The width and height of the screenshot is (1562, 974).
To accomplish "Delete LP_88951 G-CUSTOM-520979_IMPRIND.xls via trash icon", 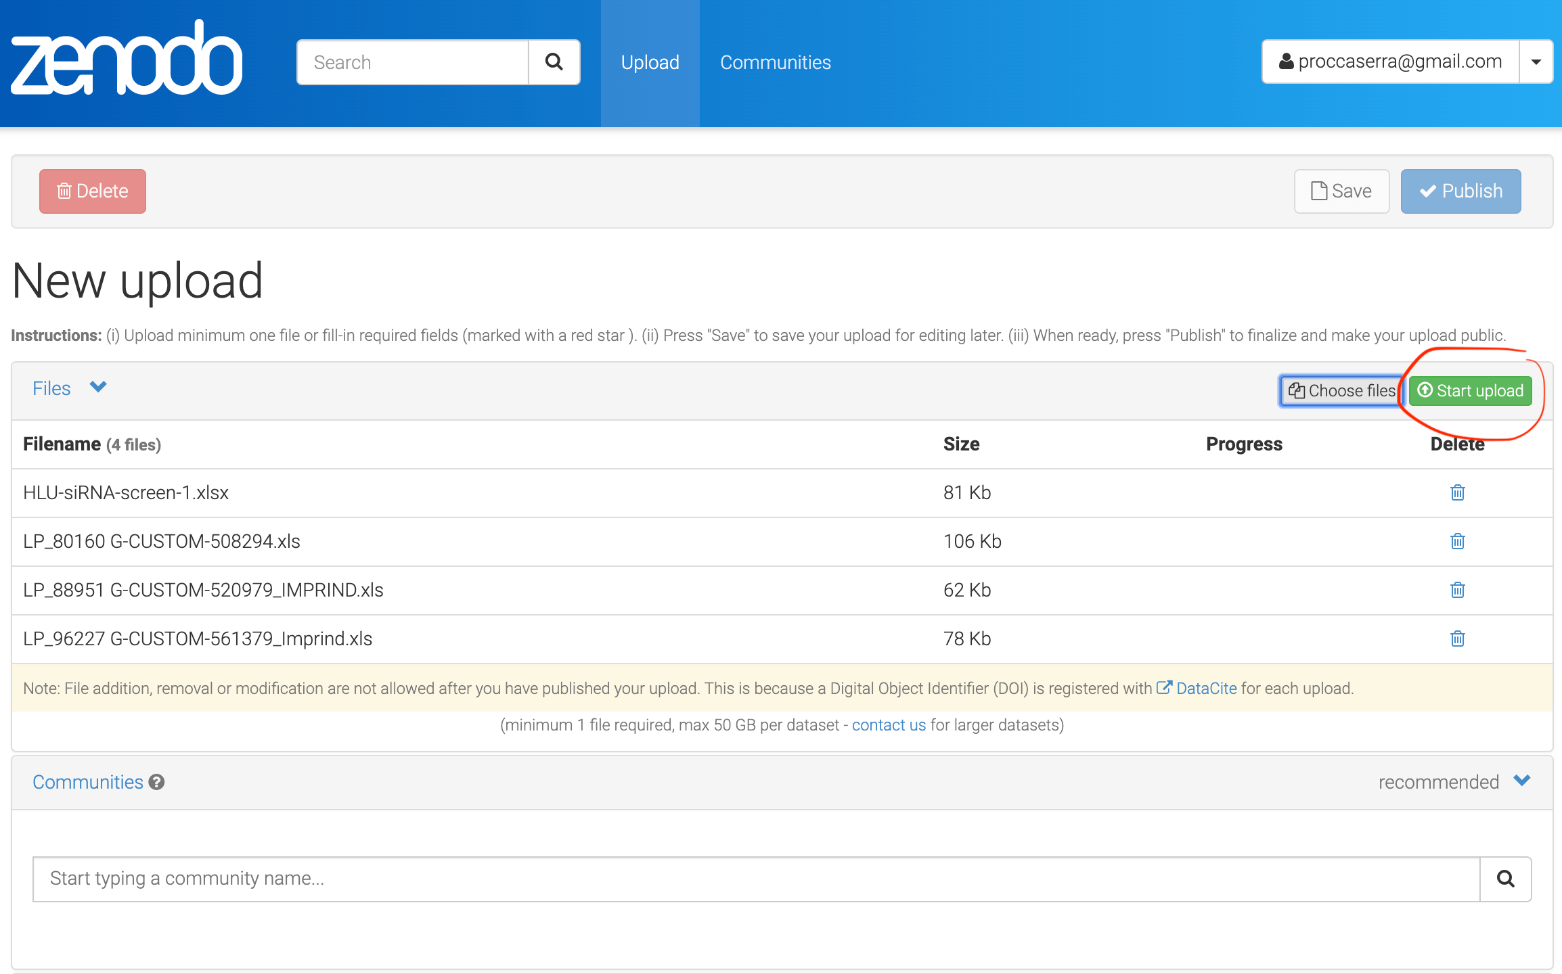I will point(1456,590).
